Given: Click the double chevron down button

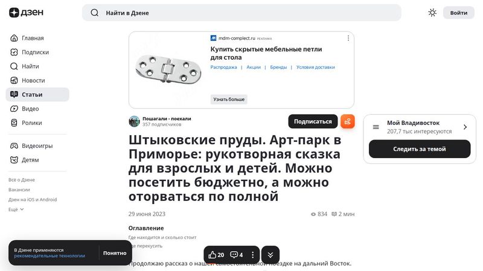Looking at the screenshot, I should [270, 255].
